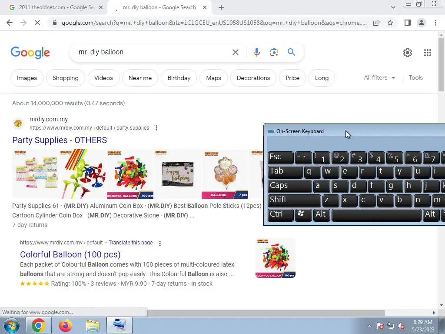Open search Tools
The width and height of the screenshot is (445, 334).
[x=415, y=77]
